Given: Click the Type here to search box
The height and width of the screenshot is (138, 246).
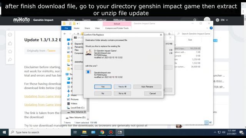Looking at the screenshot, I should coord(40,132).
